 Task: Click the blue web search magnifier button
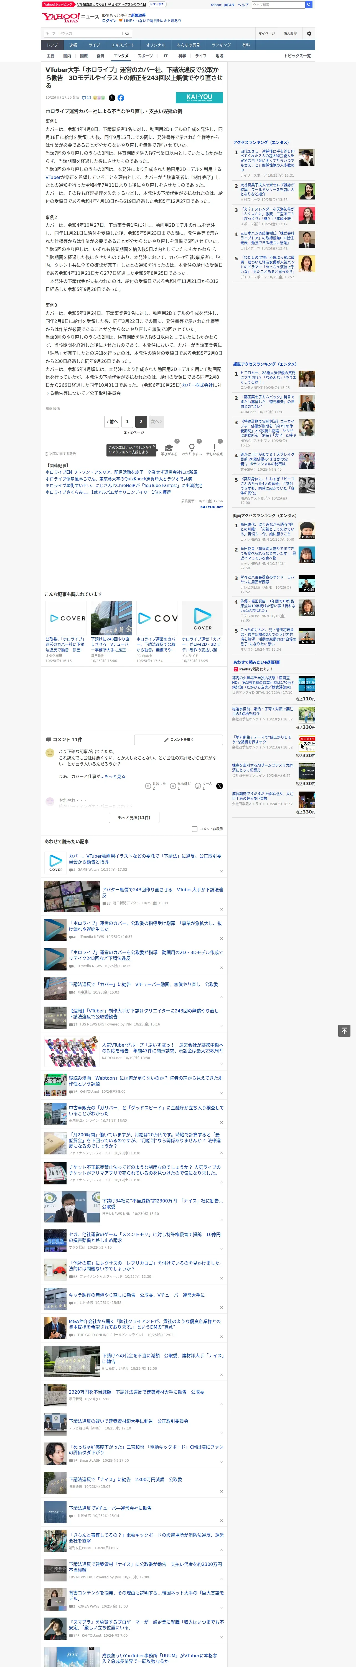[x=309, y=4]
